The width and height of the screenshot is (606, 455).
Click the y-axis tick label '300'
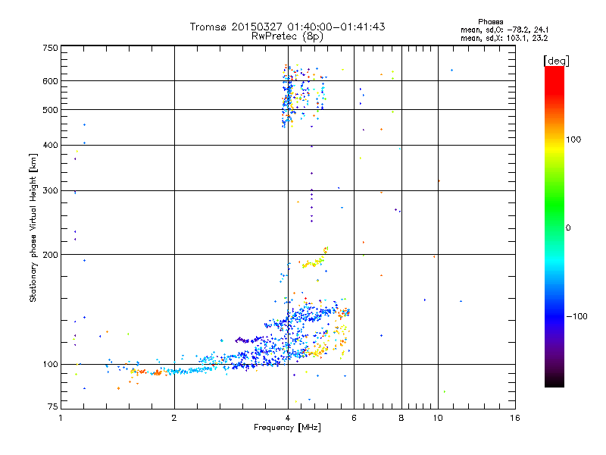pos(50,191)
